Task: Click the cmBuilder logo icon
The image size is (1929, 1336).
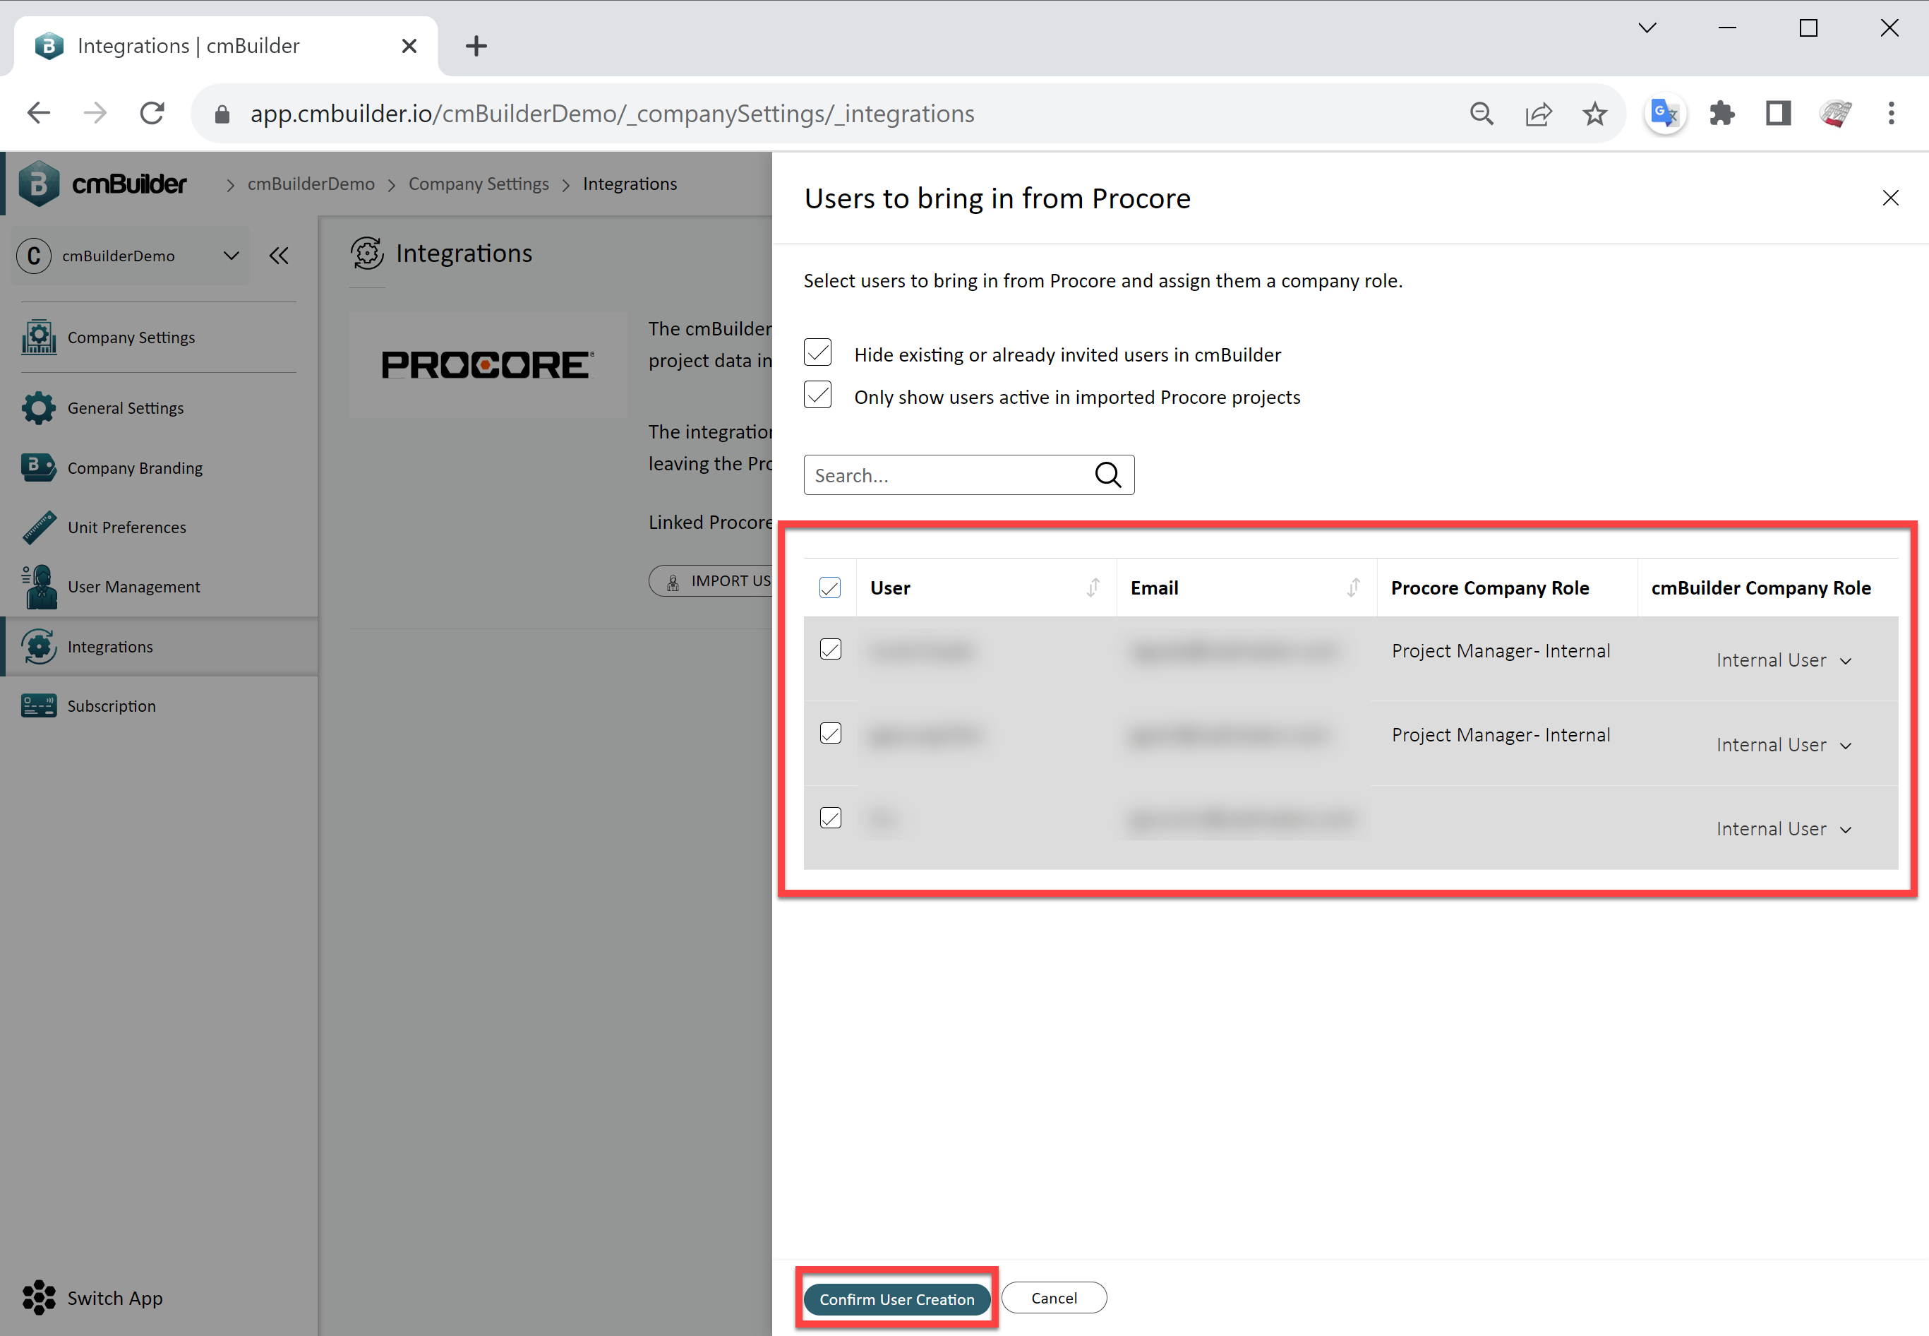Action: click(39, 184)
